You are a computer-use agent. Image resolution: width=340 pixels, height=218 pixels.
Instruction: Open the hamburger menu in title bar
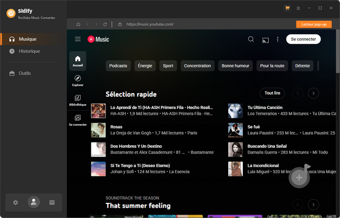click(x=298, y=8)
